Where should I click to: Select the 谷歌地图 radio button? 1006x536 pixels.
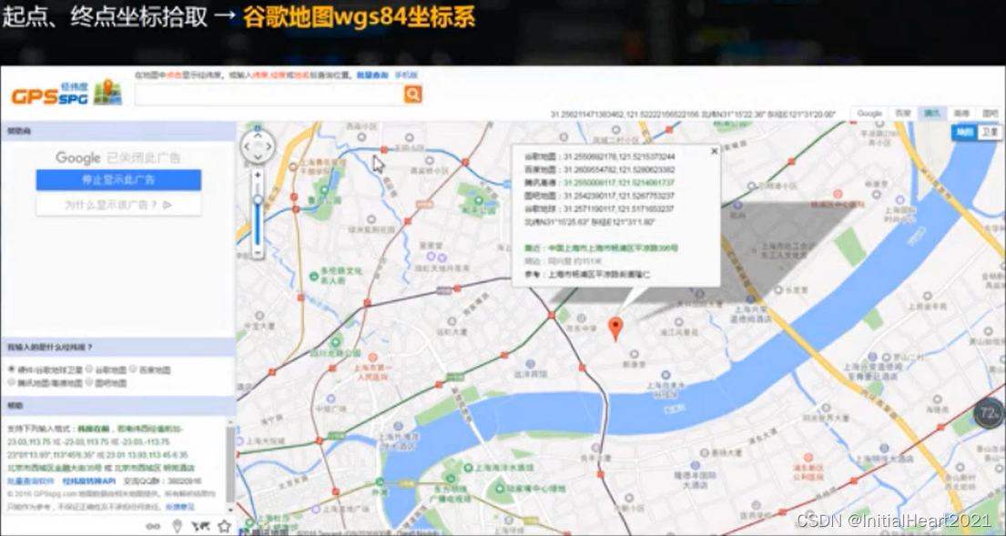pyautogui.click(x=89, y=369)
